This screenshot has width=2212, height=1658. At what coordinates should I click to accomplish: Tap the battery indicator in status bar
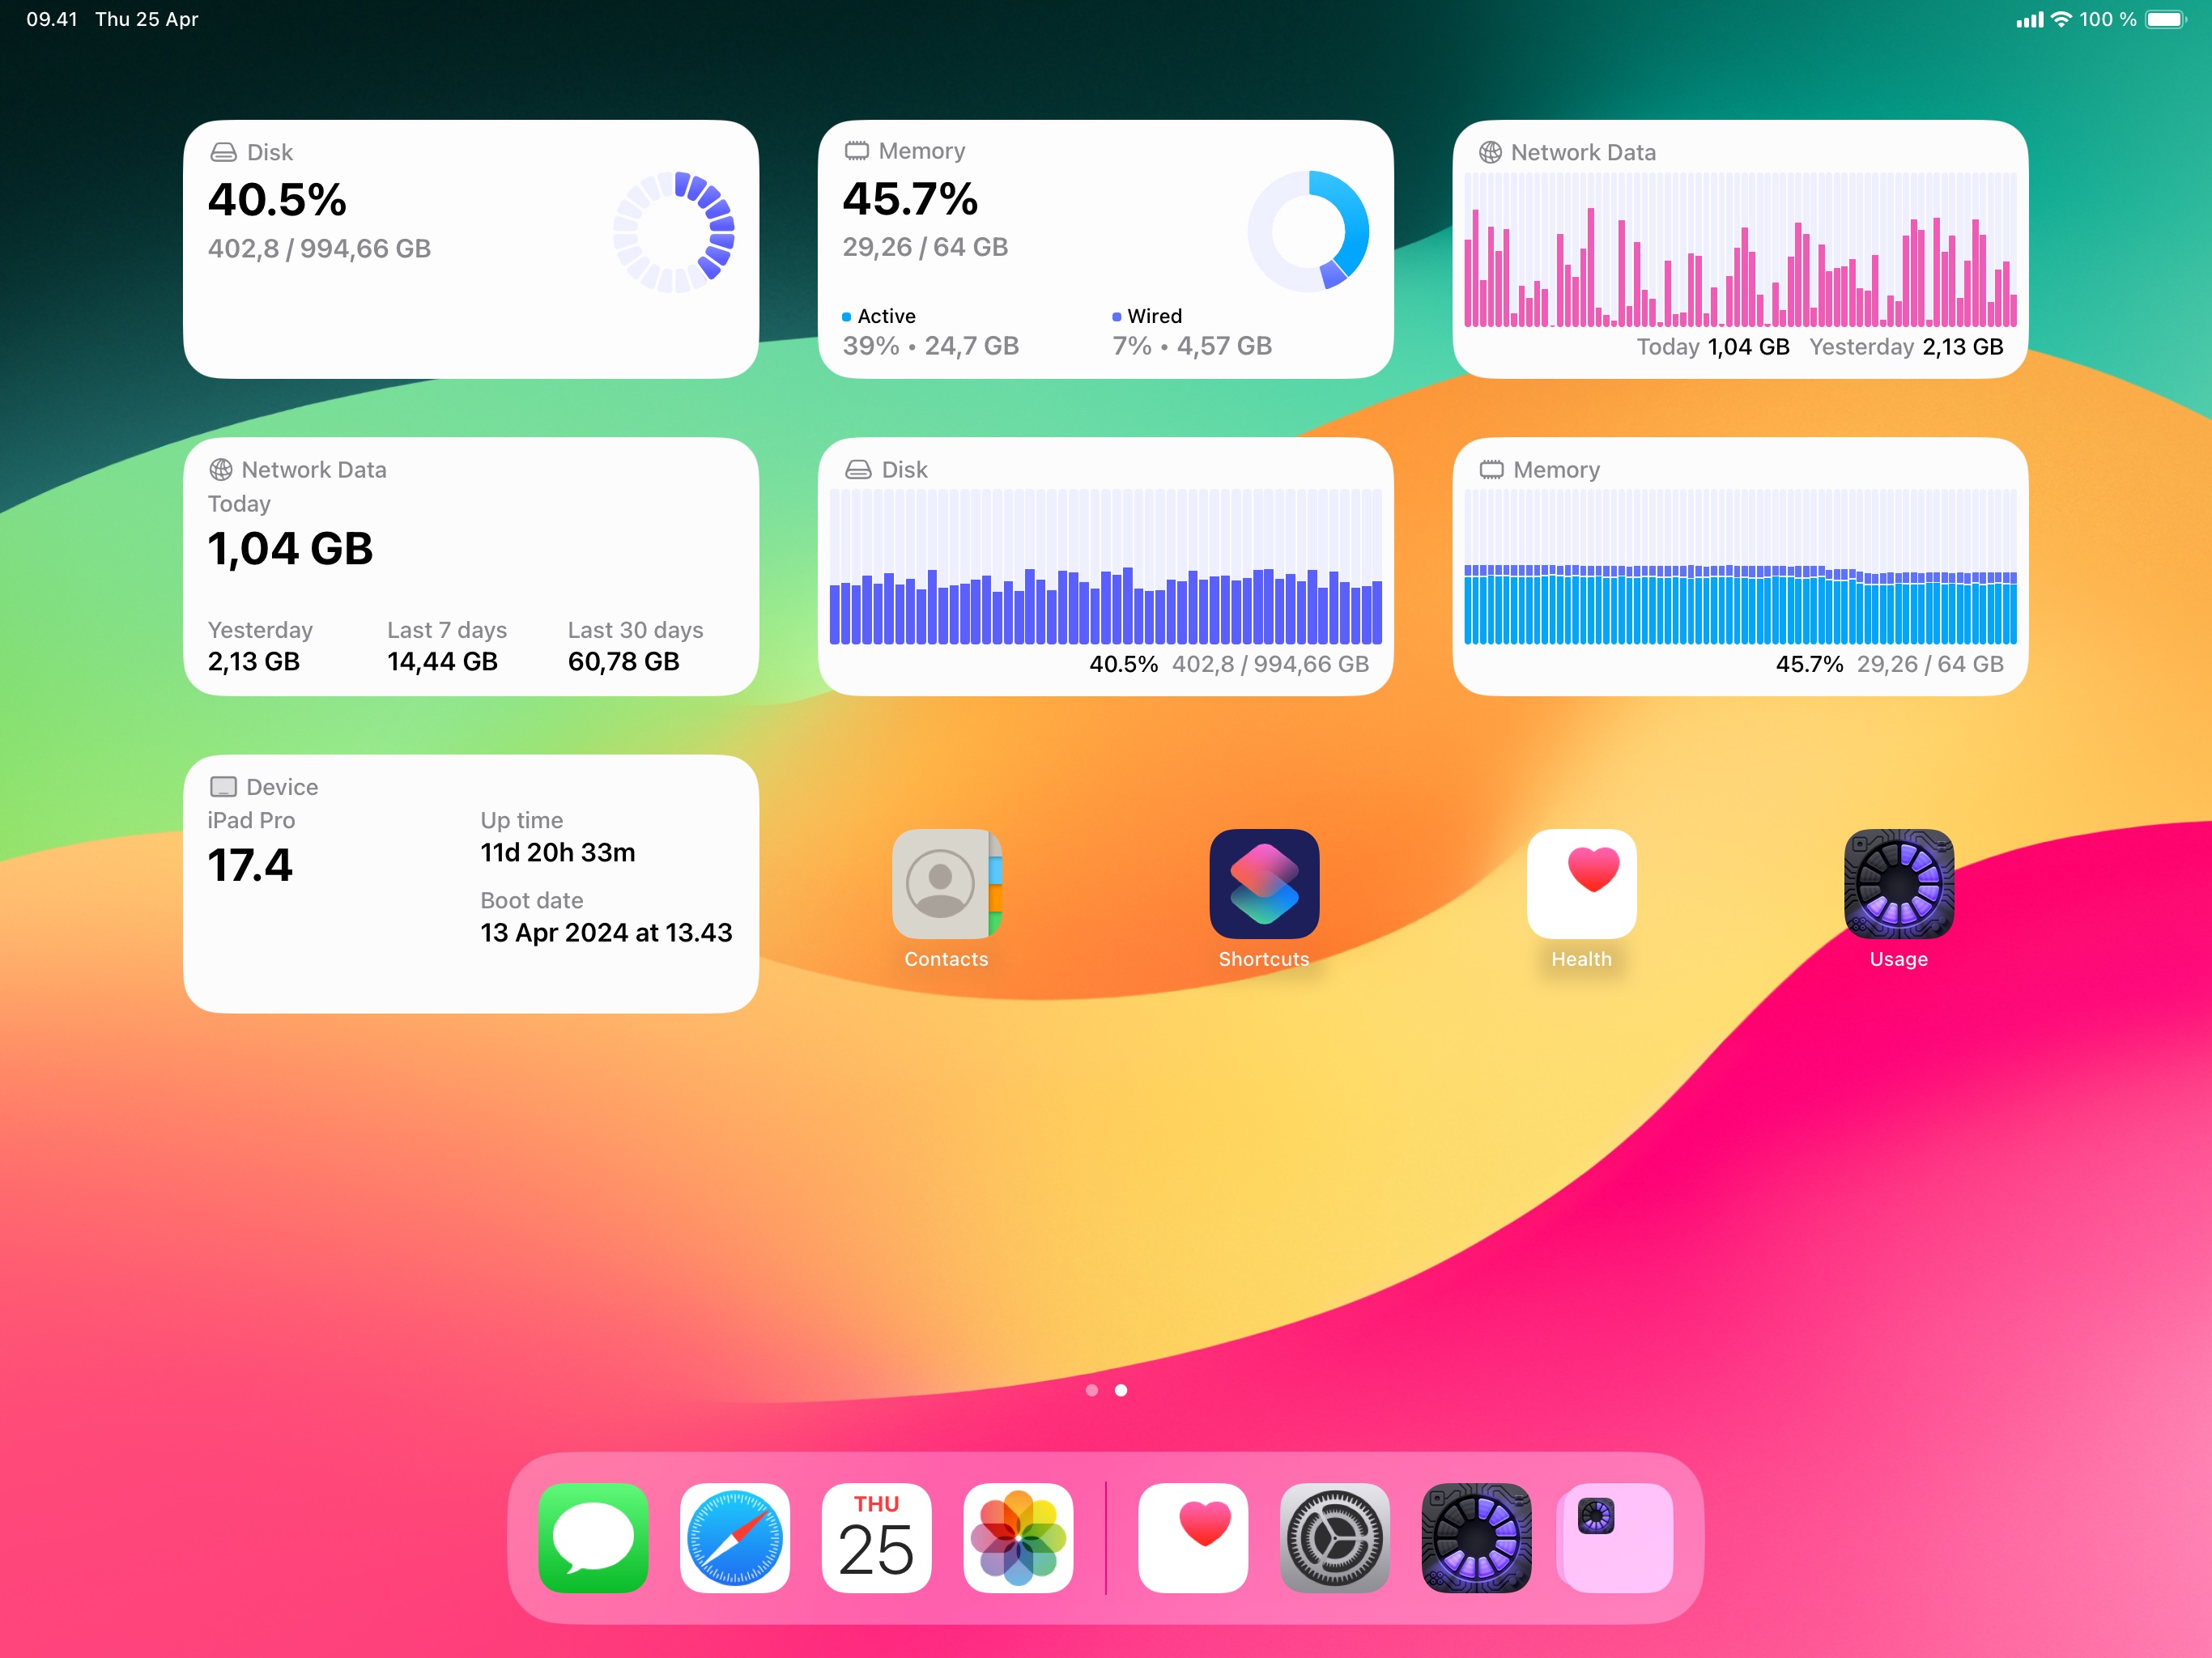tap(2166, 19)
